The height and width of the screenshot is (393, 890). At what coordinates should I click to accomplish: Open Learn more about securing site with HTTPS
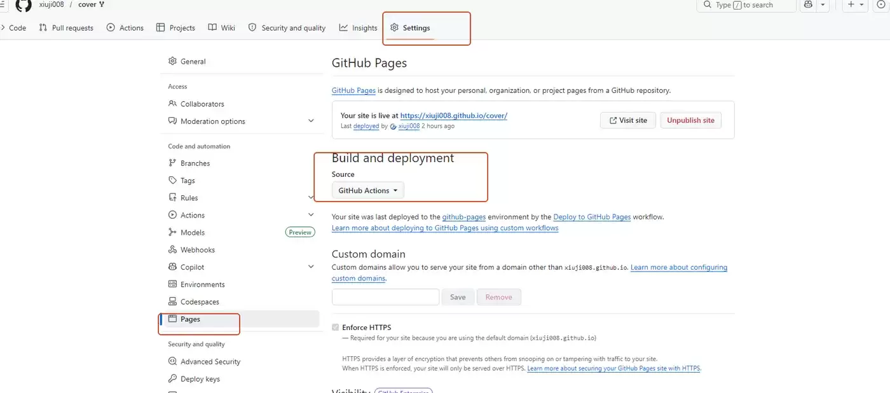(x=613, y=368)
